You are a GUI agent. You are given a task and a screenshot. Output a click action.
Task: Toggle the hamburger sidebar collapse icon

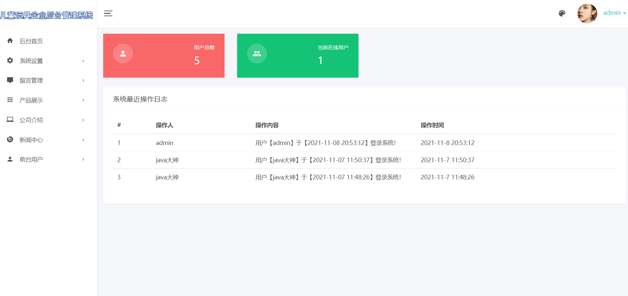108,14
